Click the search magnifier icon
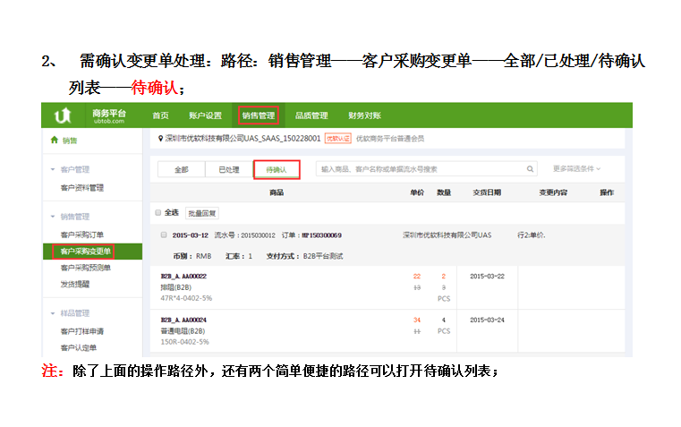Image resolution: width=681 pixels, height=427 pixels. [531, 168]
